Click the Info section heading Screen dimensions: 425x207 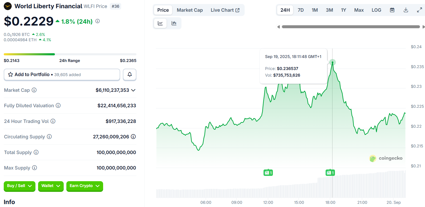tap(9, 202)
